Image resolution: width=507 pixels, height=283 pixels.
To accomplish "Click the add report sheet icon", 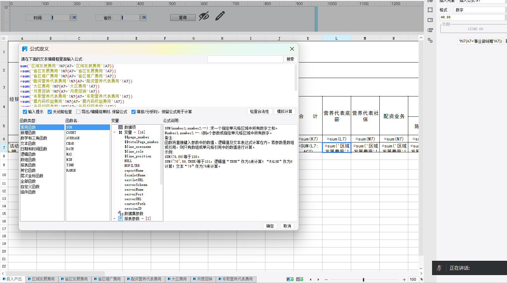I will [290, 279].
